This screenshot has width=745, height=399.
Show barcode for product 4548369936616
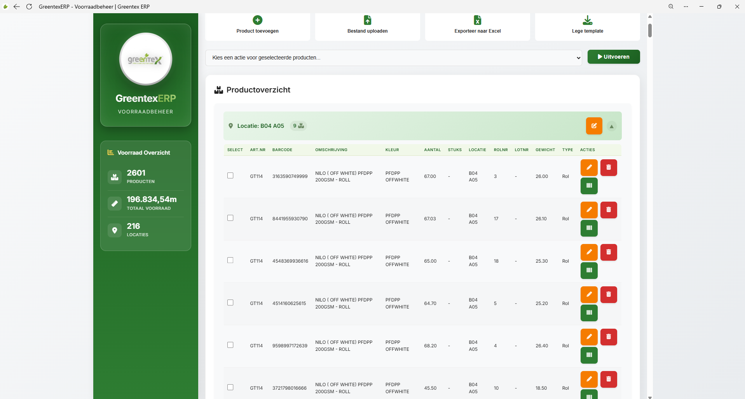click(589, 270)
